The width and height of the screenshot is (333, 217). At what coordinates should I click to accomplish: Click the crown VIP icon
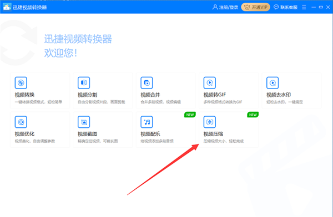pyautogui.click(x=247, y=7)
